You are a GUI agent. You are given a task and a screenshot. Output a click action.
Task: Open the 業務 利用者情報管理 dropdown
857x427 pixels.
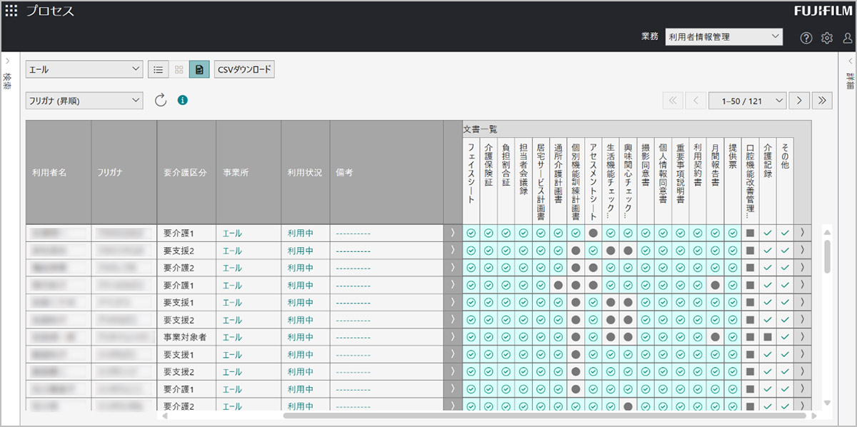[723, 37]
